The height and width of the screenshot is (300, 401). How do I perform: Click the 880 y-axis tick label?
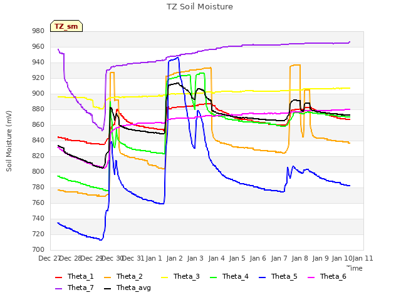click(x=38, y=109)
